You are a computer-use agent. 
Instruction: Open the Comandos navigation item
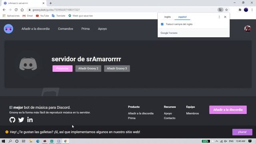point(66,29)
